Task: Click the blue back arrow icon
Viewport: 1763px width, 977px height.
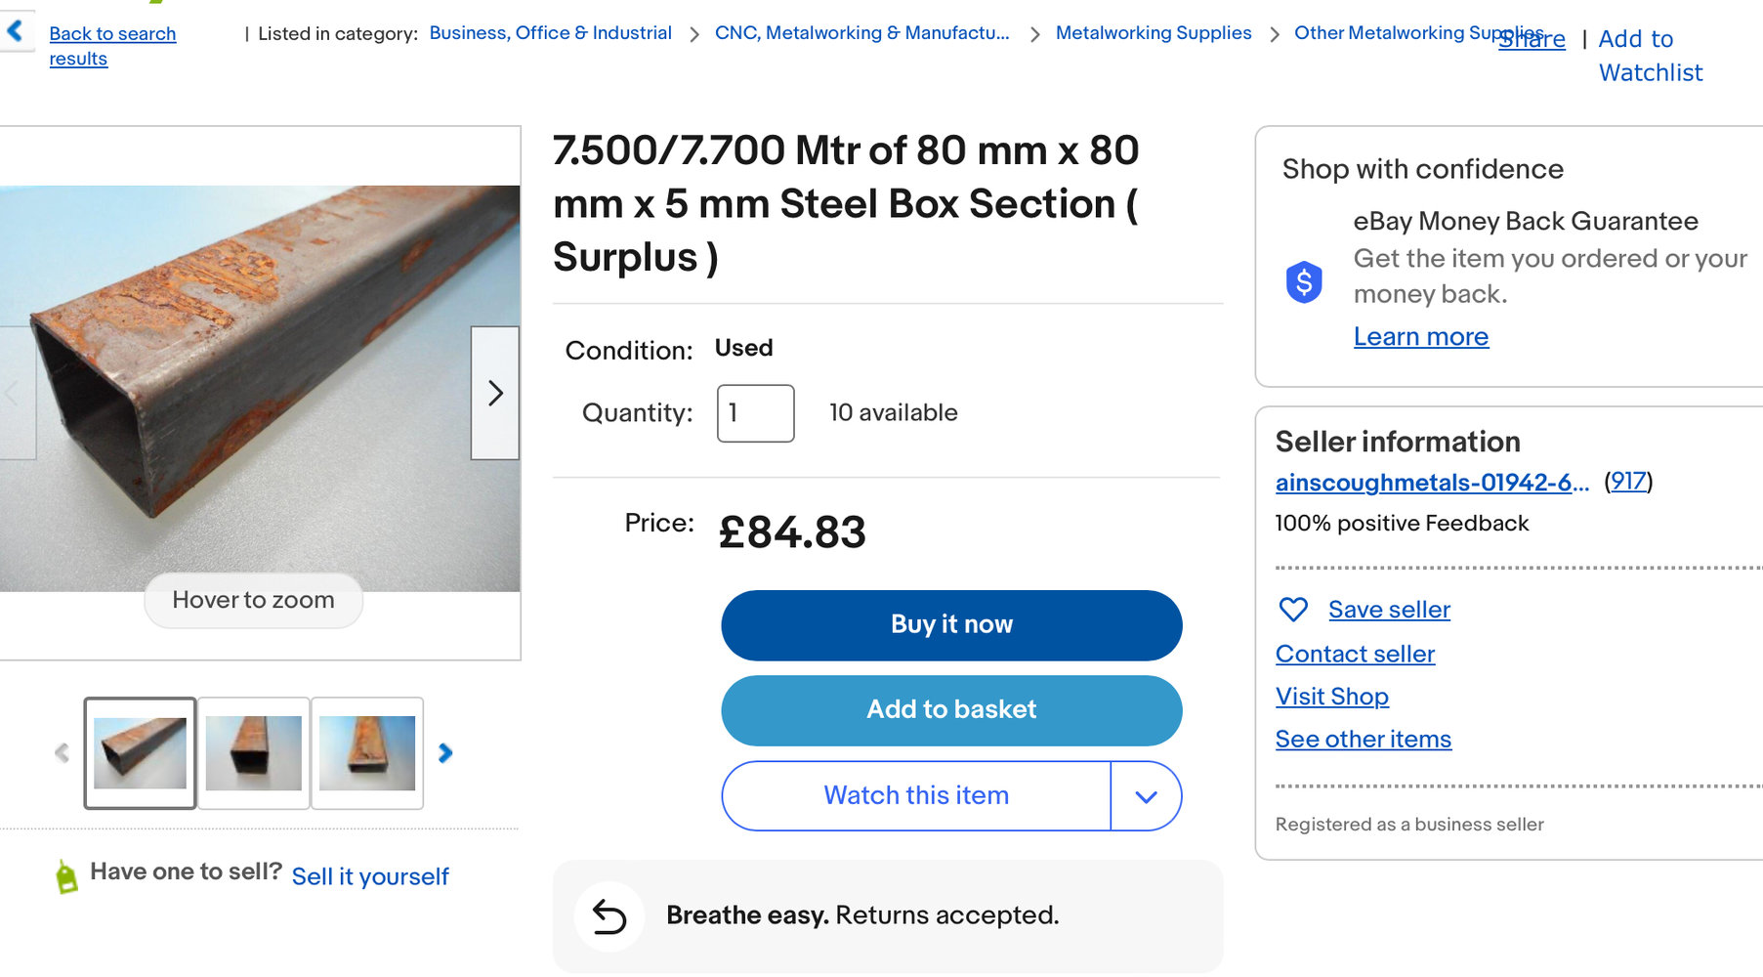Action: [16, 31]
